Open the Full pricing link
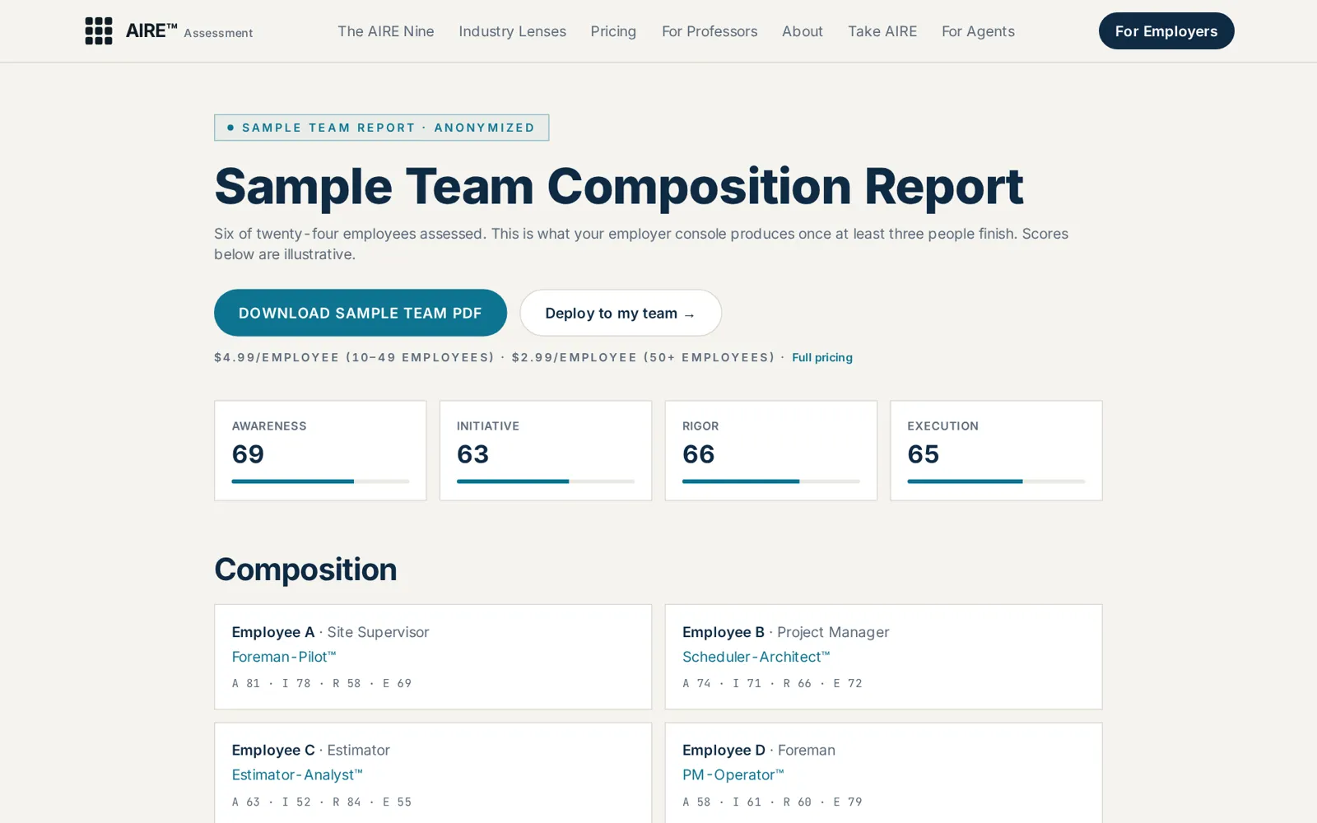Viewport: 1317px width, 823px height. (822, 357)
